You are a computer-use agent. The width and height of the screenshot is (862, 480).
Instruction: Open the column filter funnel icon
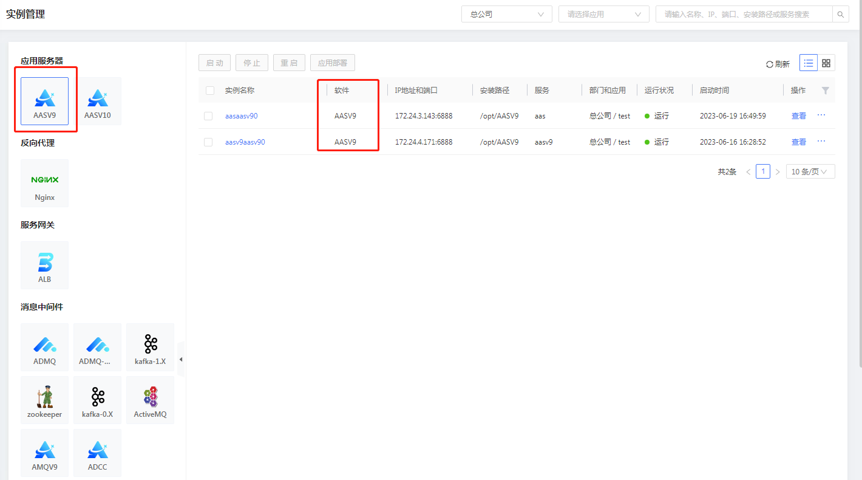coord(825,90)
